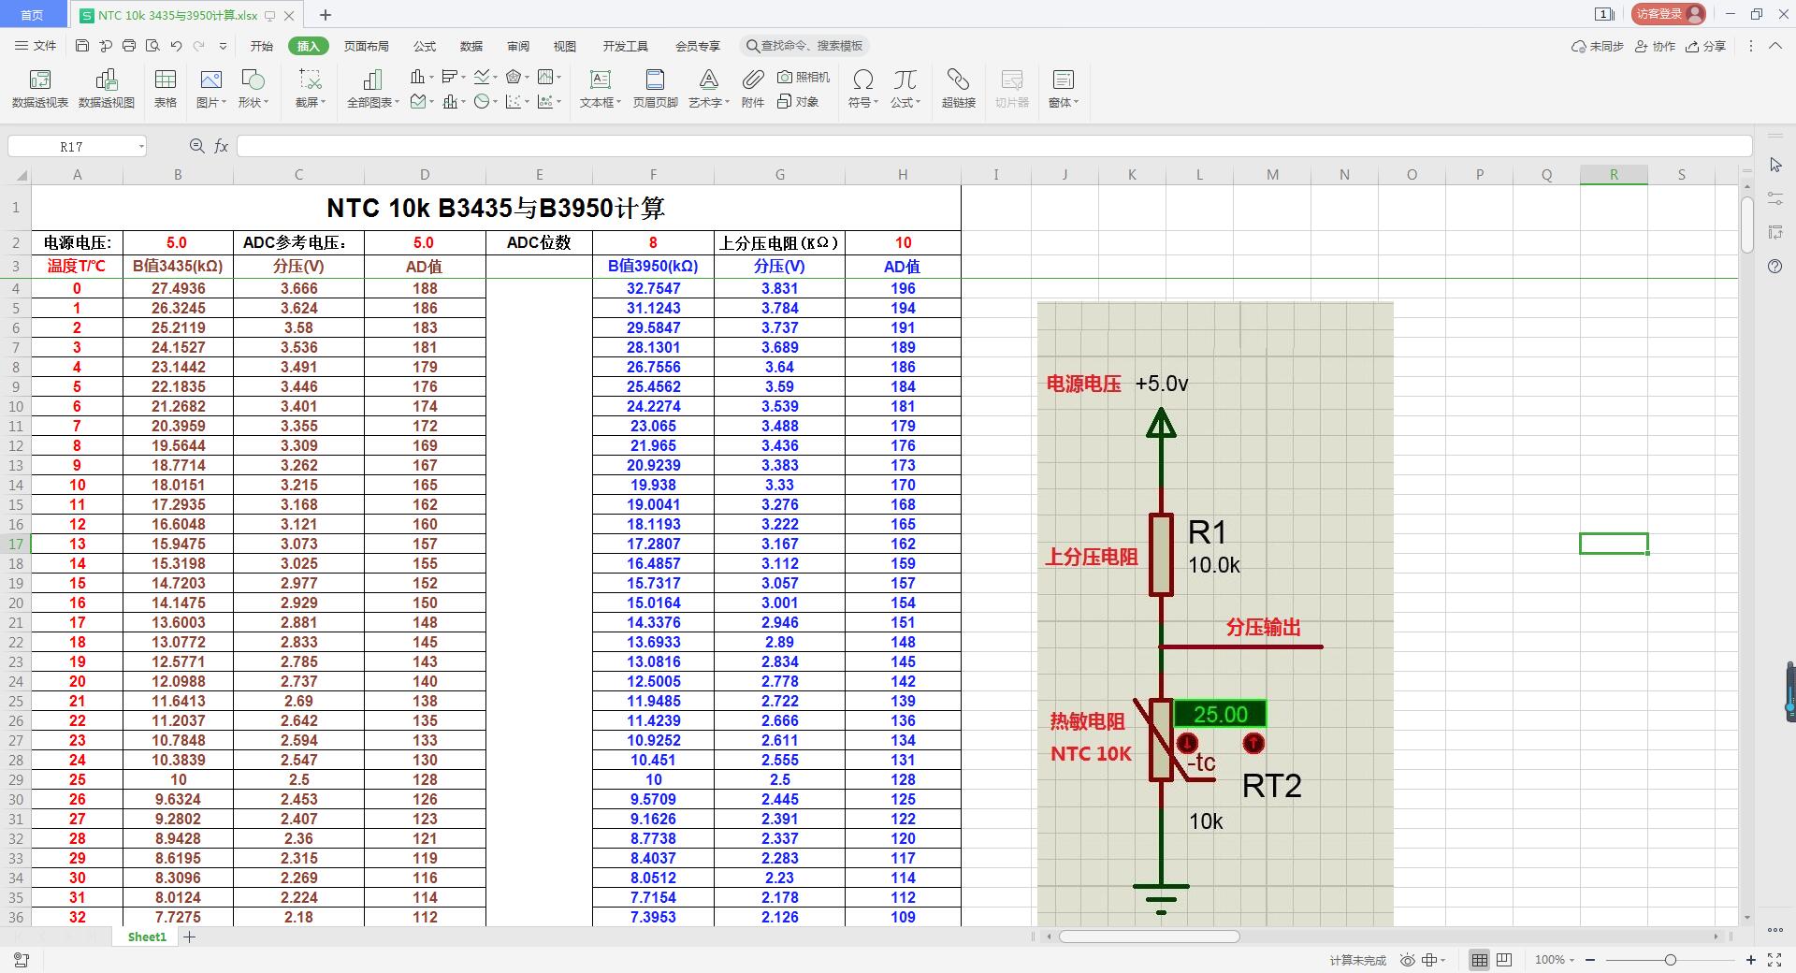
Task: Collapse the ribbon with the caret
Action: [x=1774, y=46]
